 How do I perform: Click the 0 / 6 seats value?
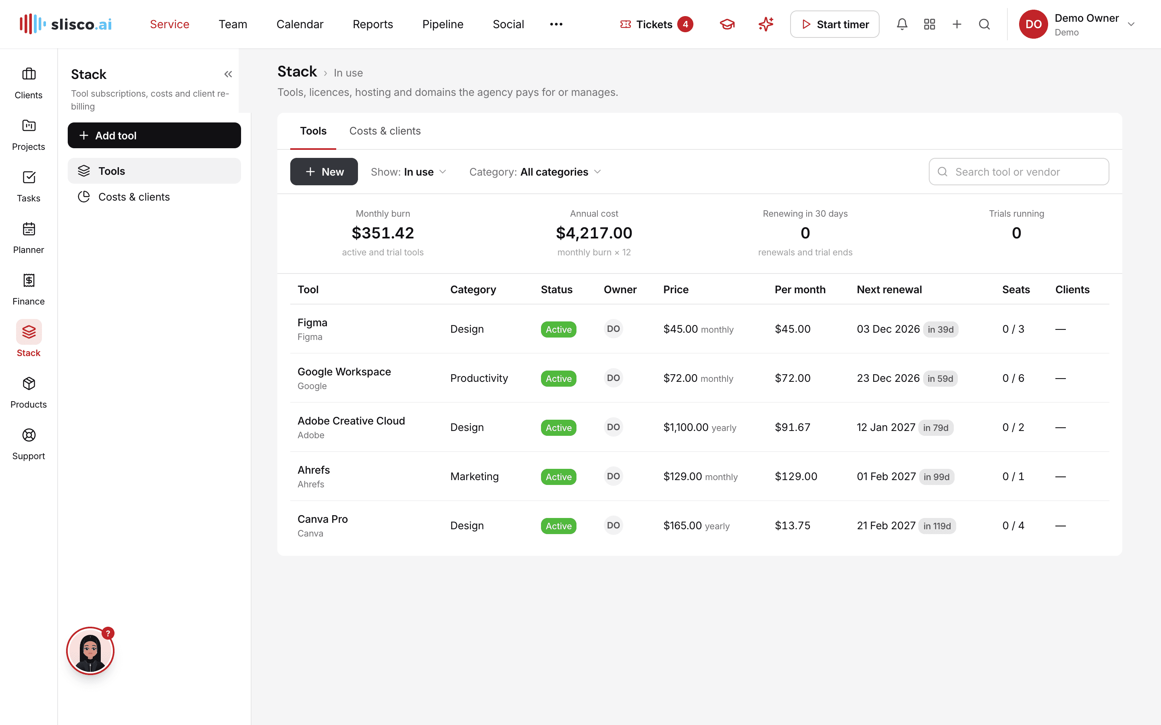click(x=1013, y=378)
